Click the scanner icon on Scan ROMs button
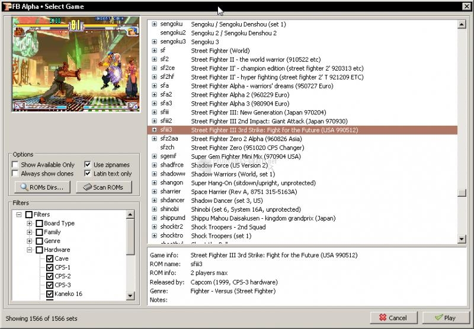The image size is (474, 329). tap(87, 187)
